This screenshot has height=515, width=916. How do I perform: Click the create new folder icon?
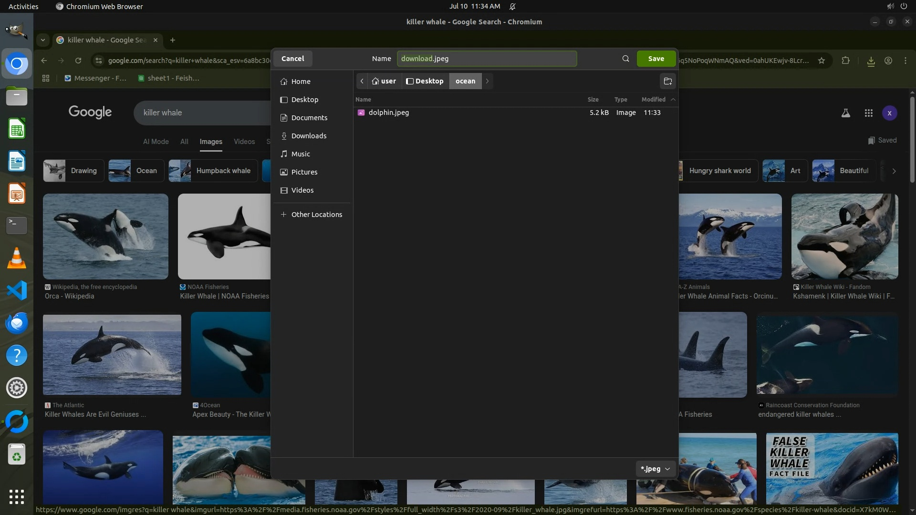pos(667,81)
